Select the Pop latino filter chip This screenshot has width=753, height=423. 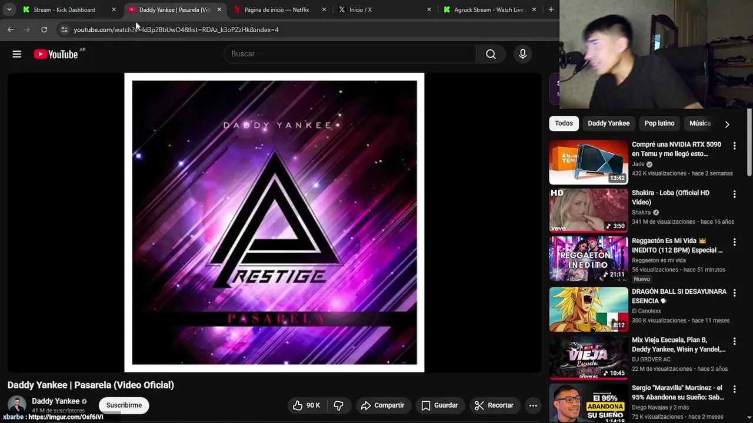(x=659, y=123)
